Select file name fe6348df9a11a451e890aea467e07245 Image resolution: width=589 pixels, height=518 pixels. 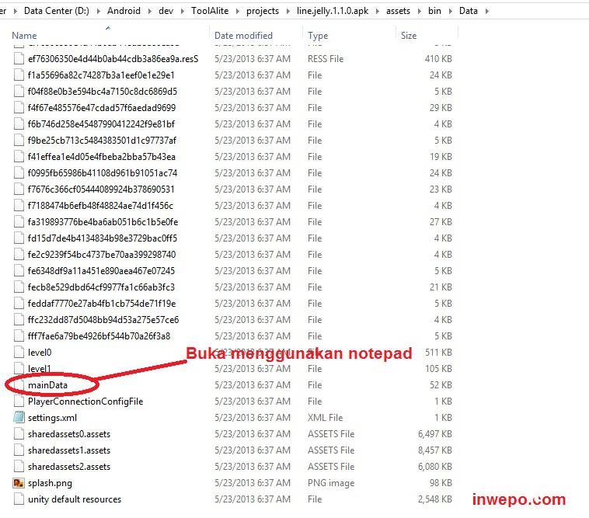[x=102, y=270]
